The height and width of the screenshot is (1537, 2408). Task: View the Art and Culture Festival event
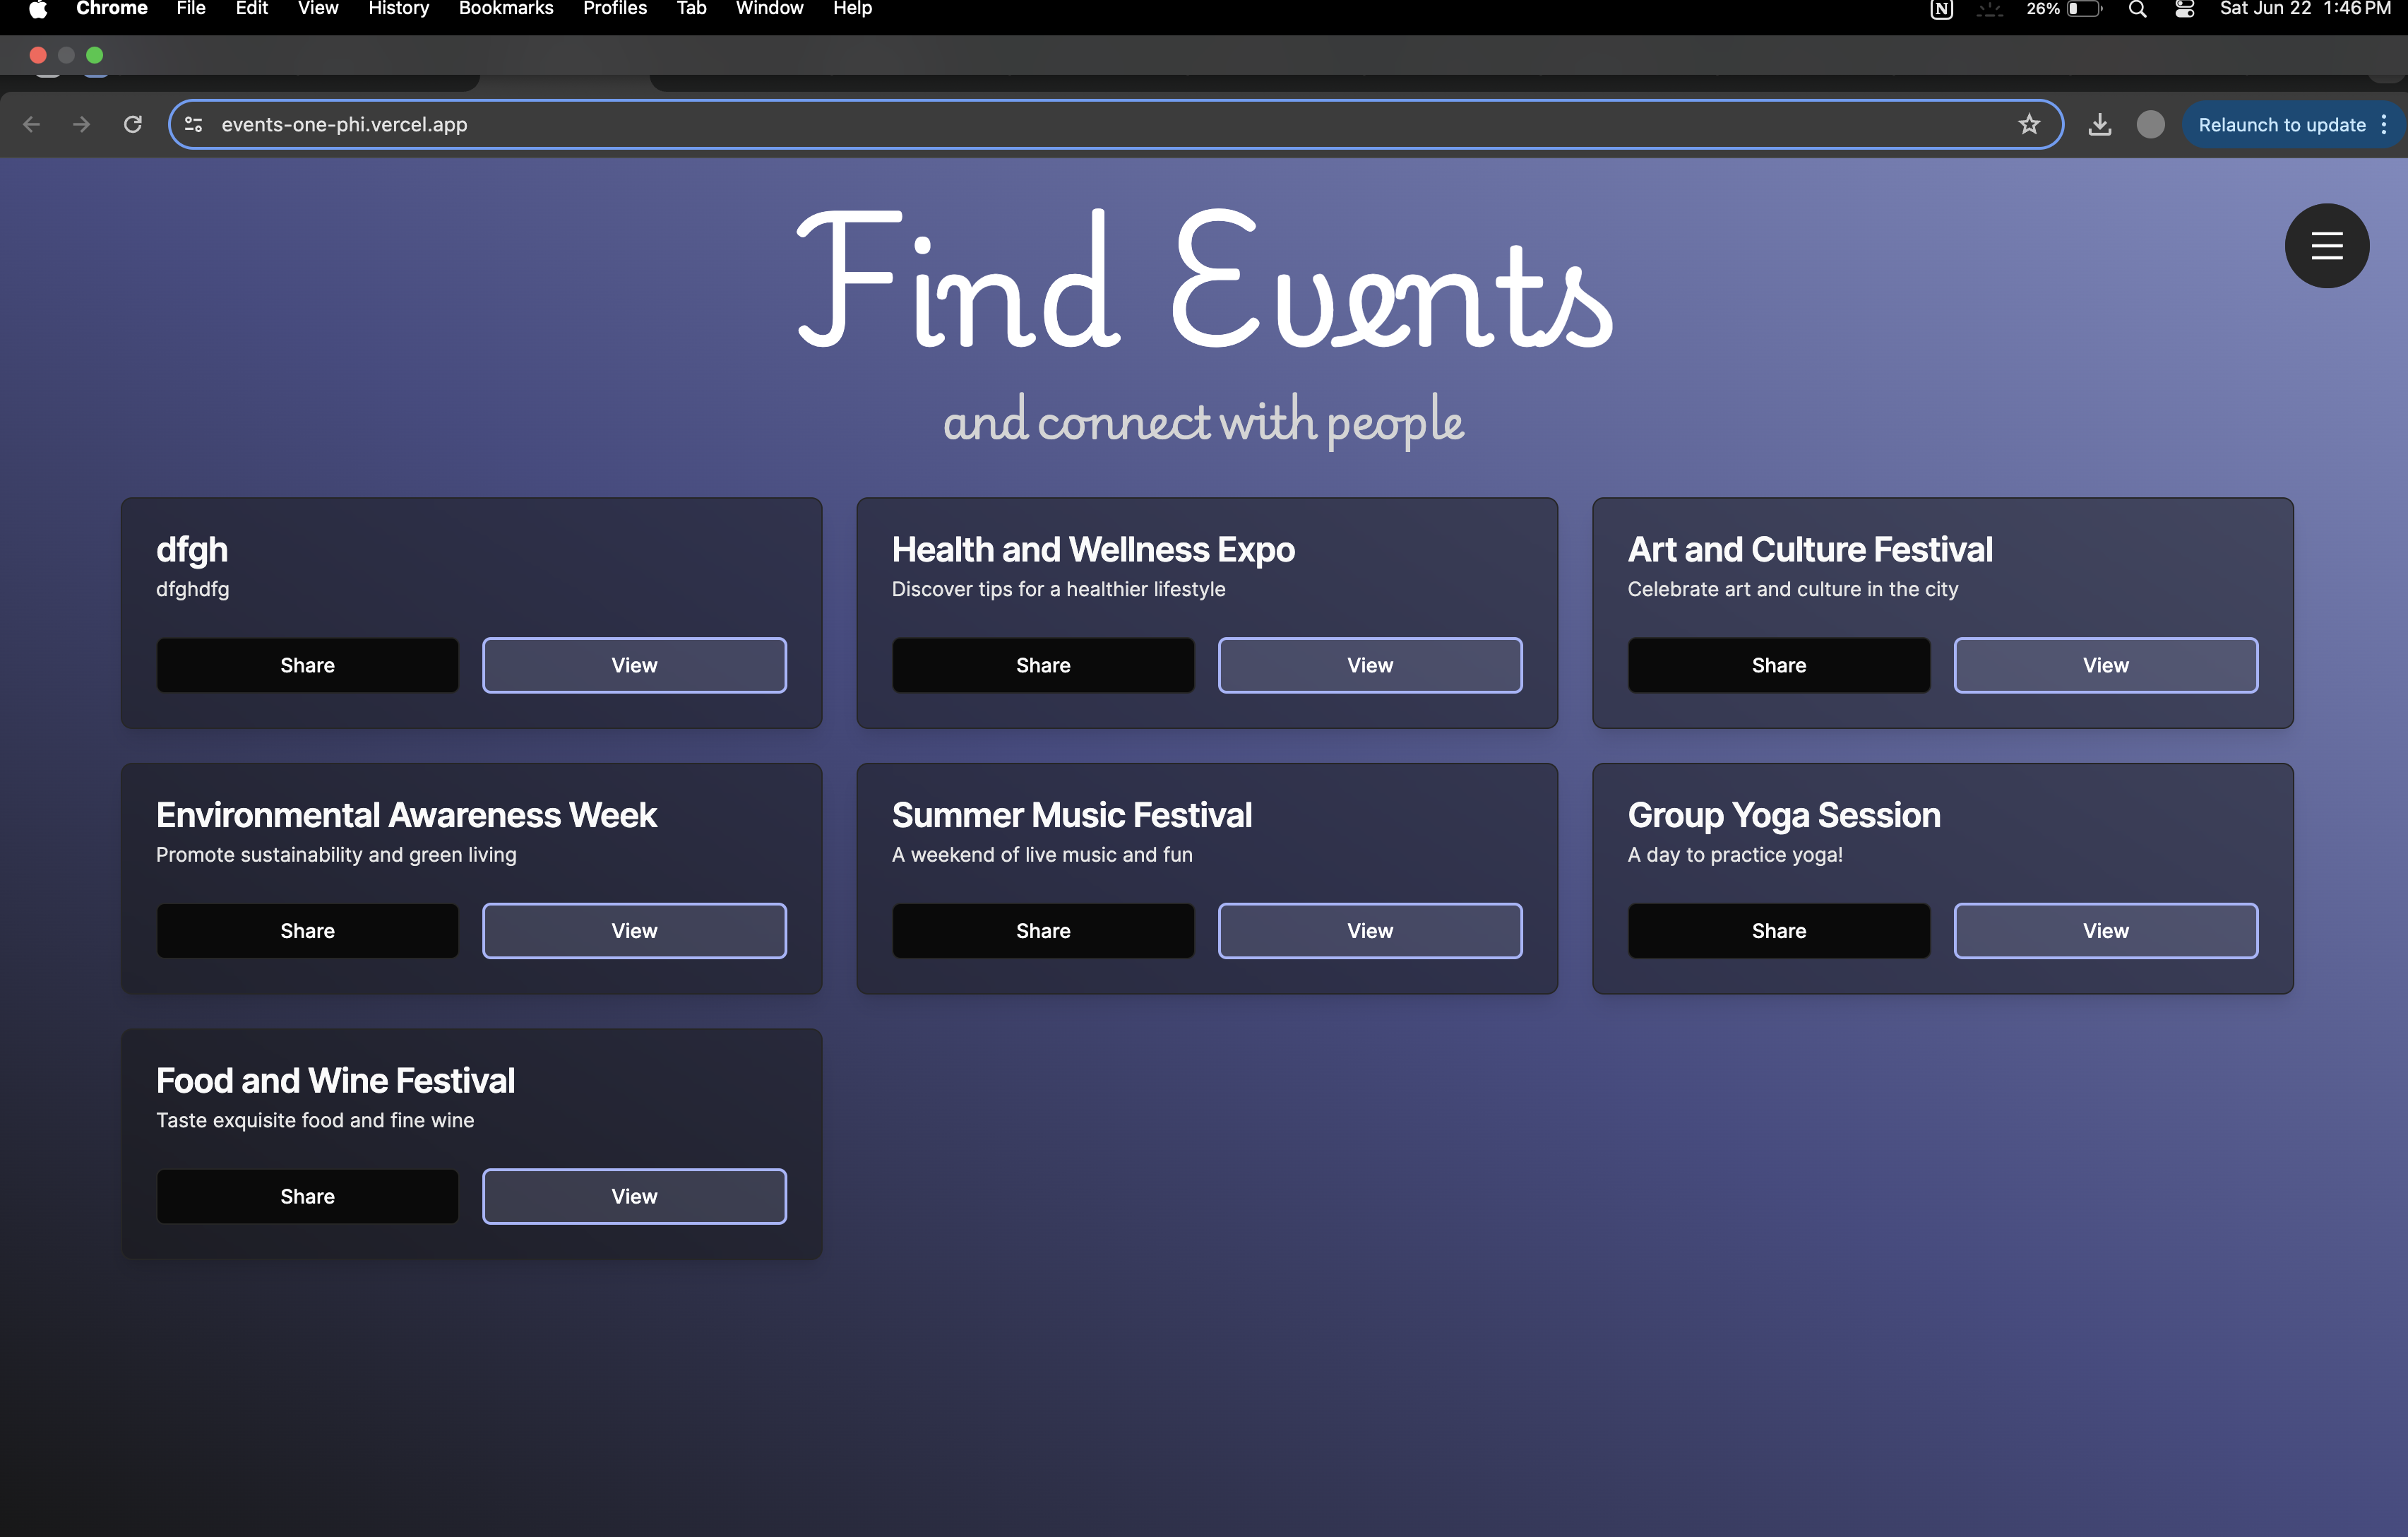(x=2105, y=665)
